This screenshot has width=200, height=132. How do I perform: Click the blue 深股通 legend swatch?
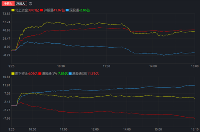(67, 10)
